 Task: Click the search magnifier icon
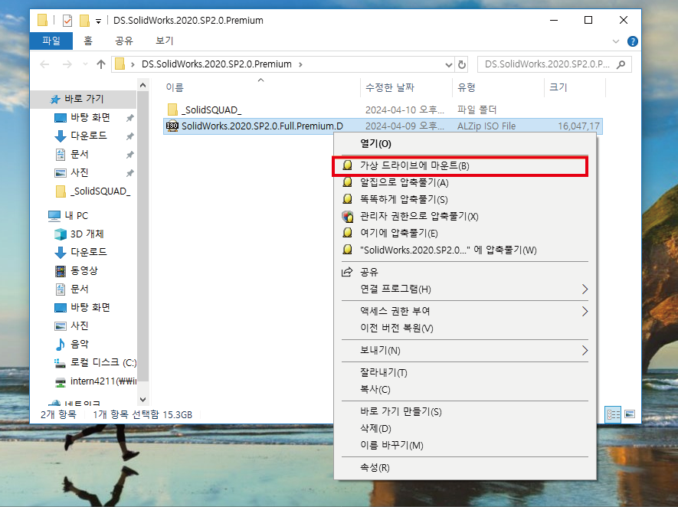621,64
